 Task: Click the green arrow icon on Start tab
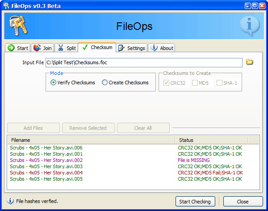[11, 48]
